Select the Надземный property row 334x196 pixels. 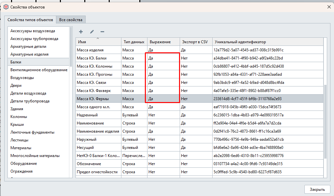tap(199, 115)
